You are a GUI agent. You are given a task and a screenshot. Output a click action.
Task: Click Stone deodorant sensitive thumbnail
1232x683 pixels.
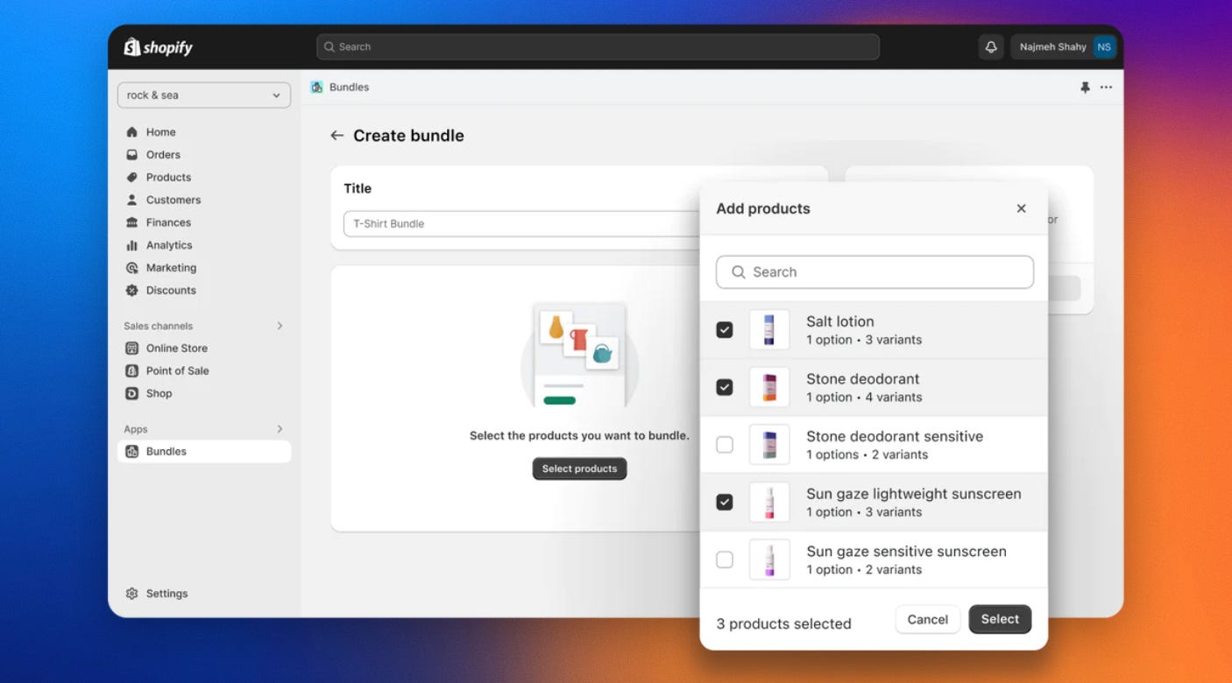click(x=769, y=445)
